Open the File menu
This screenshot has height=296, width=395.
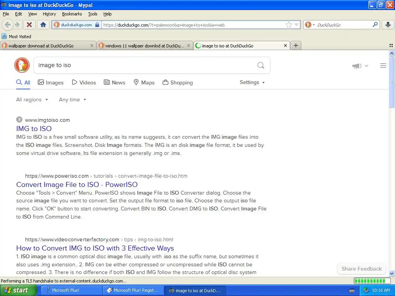[6, 14]
